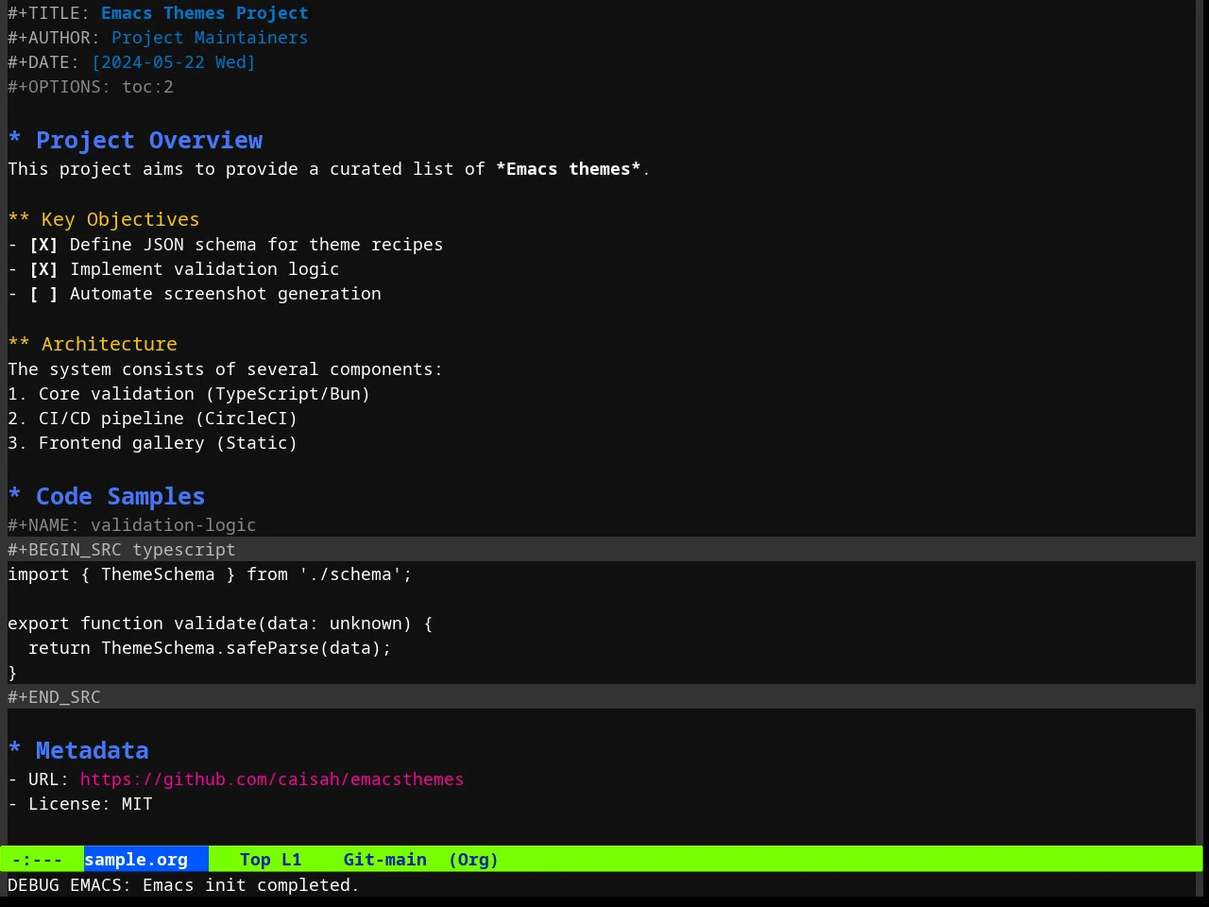Viewport: 1209px width, 907px height.
Task: Collapse the Metadata heading
Action: 78,750
